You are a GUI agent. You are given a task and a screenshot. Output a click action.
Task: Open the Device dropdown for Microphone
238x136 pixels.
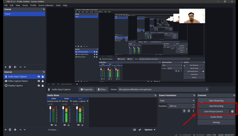click(207, 89)
